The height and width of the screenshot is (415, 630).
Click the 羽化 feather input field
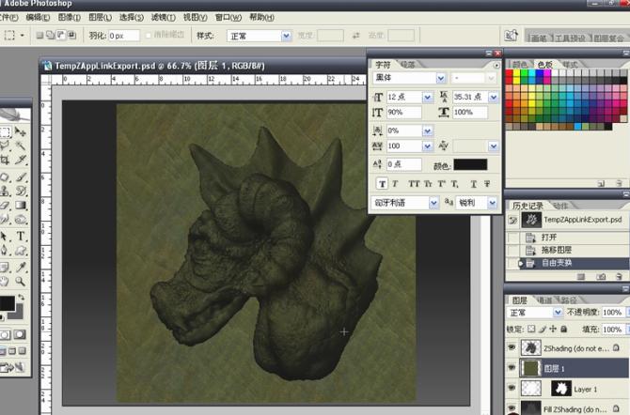124,36
